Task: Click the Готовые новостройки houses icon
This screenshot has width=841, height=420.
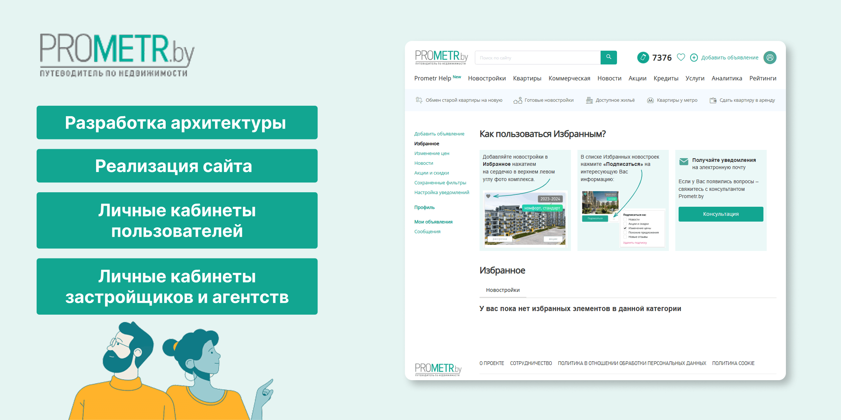Action: coord(518,100)
